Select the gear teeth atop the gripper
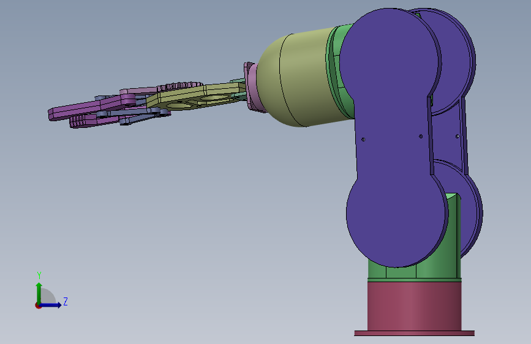Viewport: 531px width, 344px height. [179, 85]
